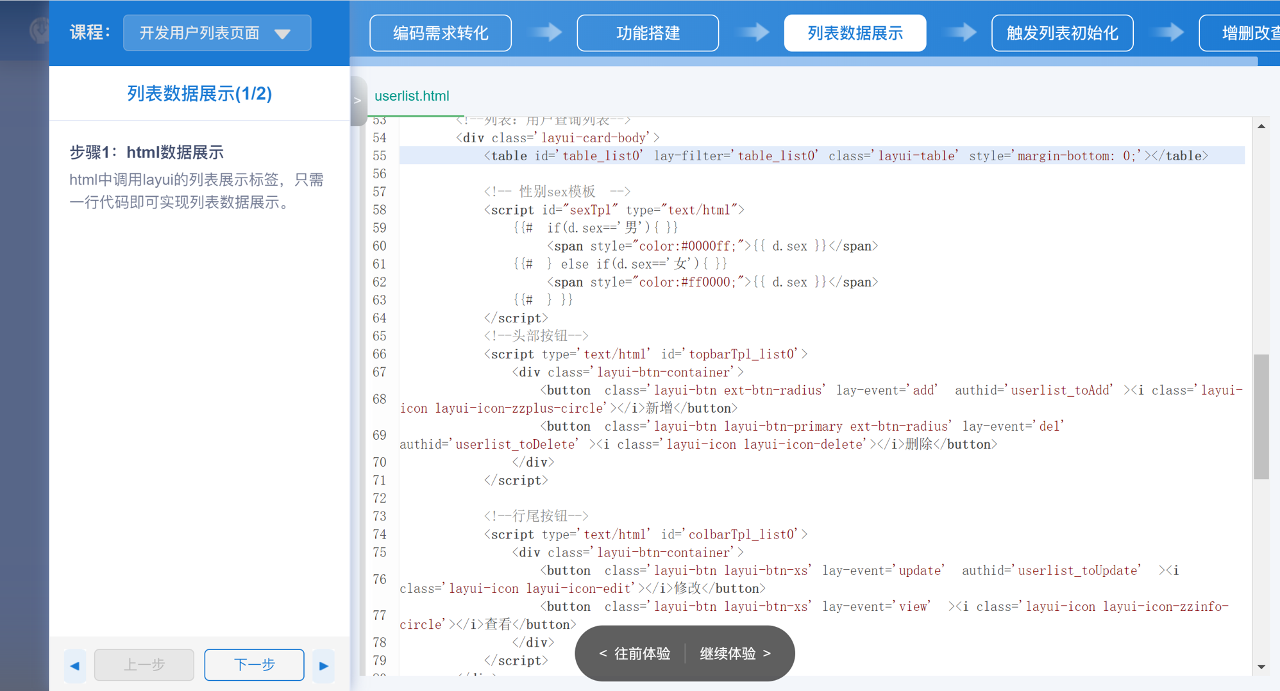Click the 步骤1: html数据展示 heading
Image resolution: width=1280 pixels, height=691 pixels.
(x=147, y=152)
